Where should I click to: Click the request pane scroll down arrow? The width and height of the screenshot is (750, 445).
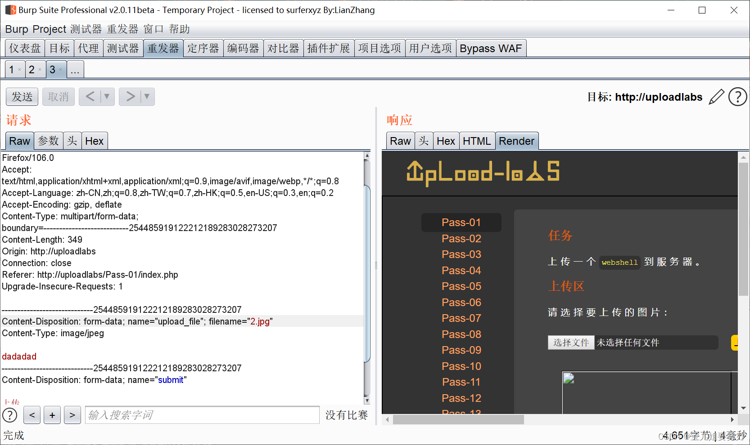[x=367, y=400]
